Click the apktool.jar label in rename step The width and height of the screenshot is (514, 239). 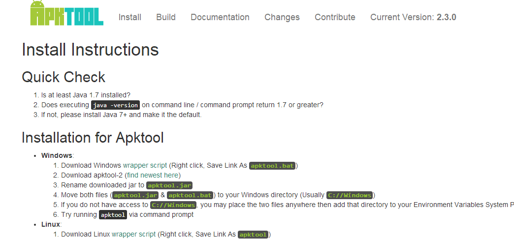[x=169, y=185]
